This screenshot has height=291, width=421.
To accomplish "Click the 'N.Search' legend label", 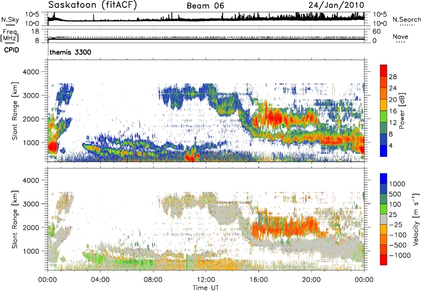I will tap(406, 19).
